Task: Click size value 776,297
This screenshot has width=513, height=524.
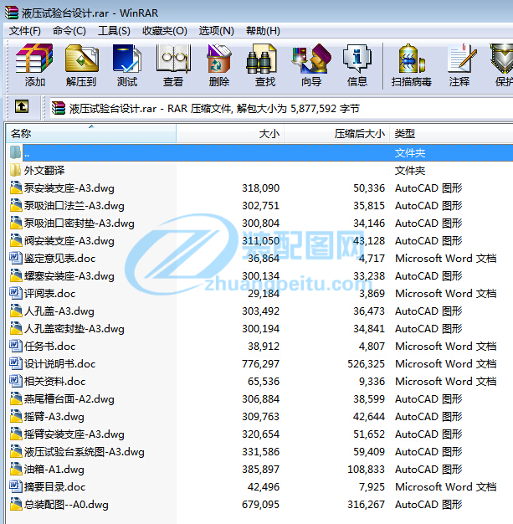Action: (x=260, y=363)
